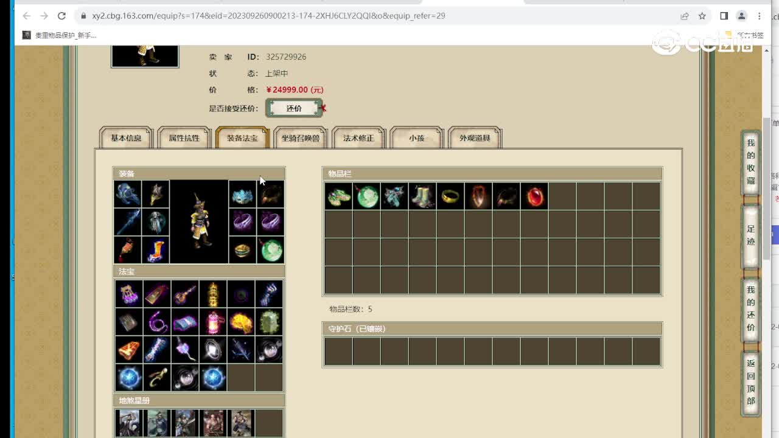Click the green jade orb in equipment panel
779x438 pixels.
click(270, 250)
